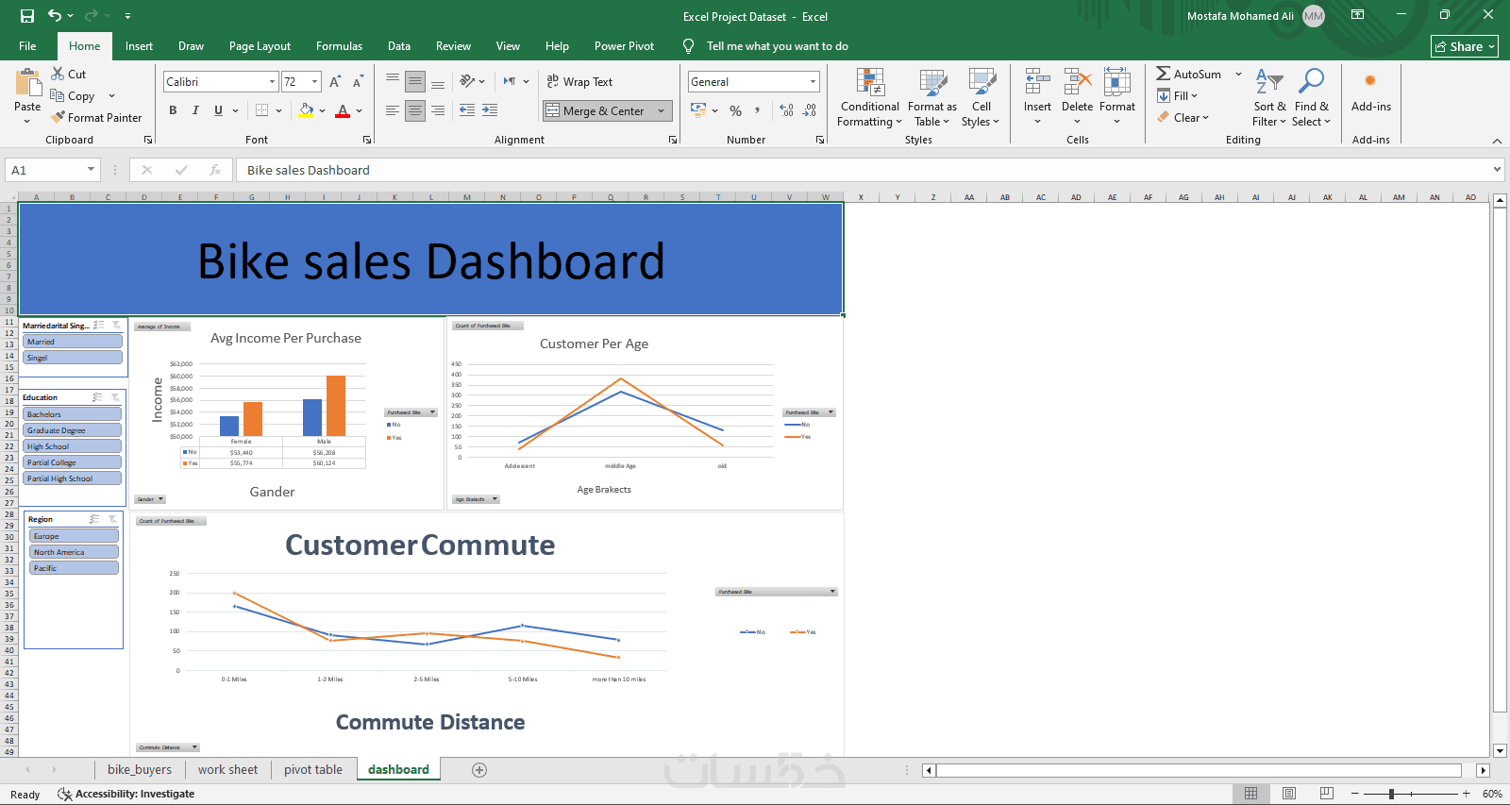The image size is (1510, 805).
Task: Click the Share button
Action: 1464,46
